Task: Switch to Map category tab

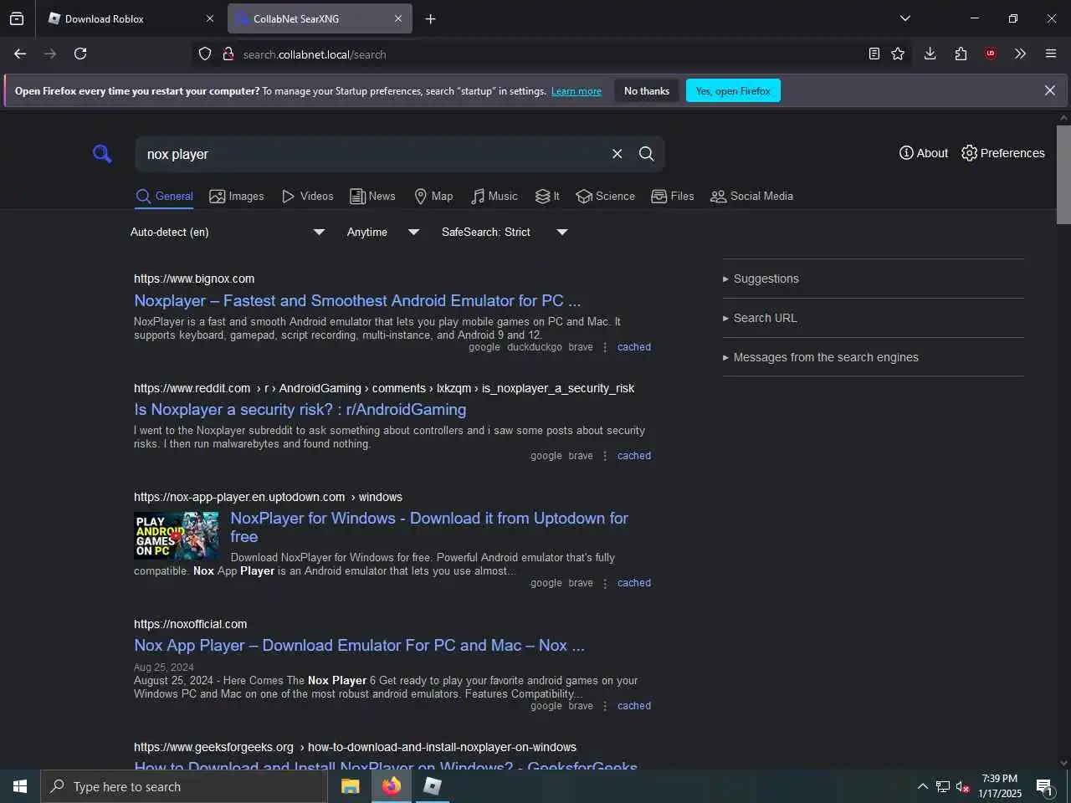Action: pos(433,196)
